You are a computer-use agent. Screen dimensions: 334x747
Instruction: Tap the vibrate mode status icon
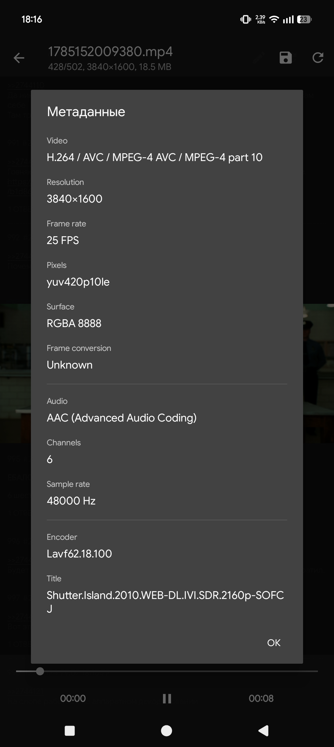tap(246, 20)
